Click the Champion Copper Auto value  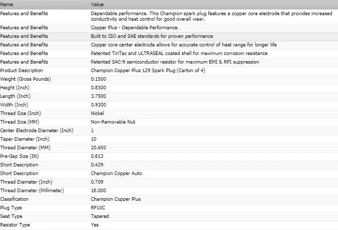click(117, 174)
